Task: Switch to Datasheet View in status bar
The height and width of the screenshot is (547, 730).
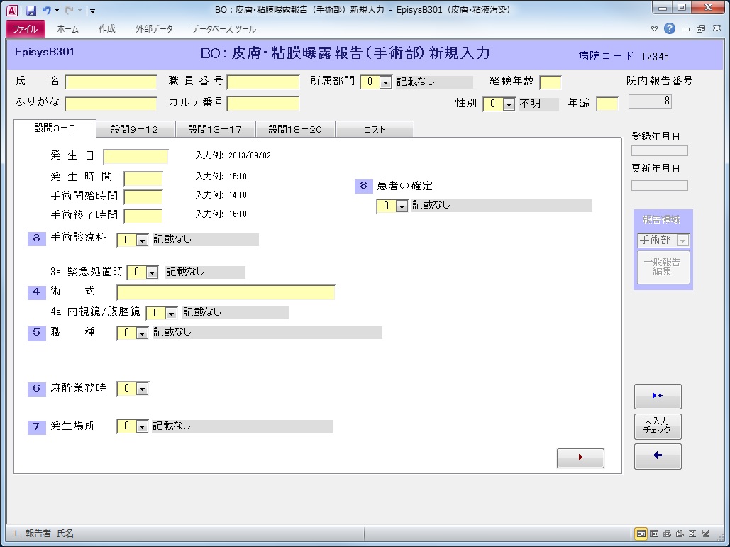Action: click(x=654, y=534)
